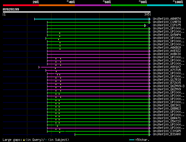Click the purple A0BK30 alignment bar

(99, 54)
